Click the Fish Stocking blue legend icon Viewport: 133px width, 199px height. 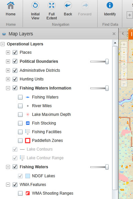point(28,123)
